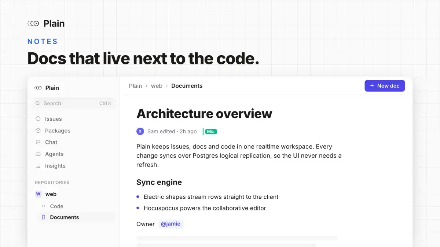Create a New doc
The image size is (440, 247).
point(385,86)
